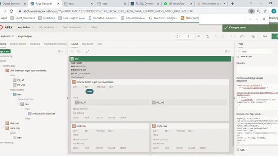Click the Execute when Page Loads code area
The width and height of the screenshot is (278, 156).
click(x=257, y=130)
